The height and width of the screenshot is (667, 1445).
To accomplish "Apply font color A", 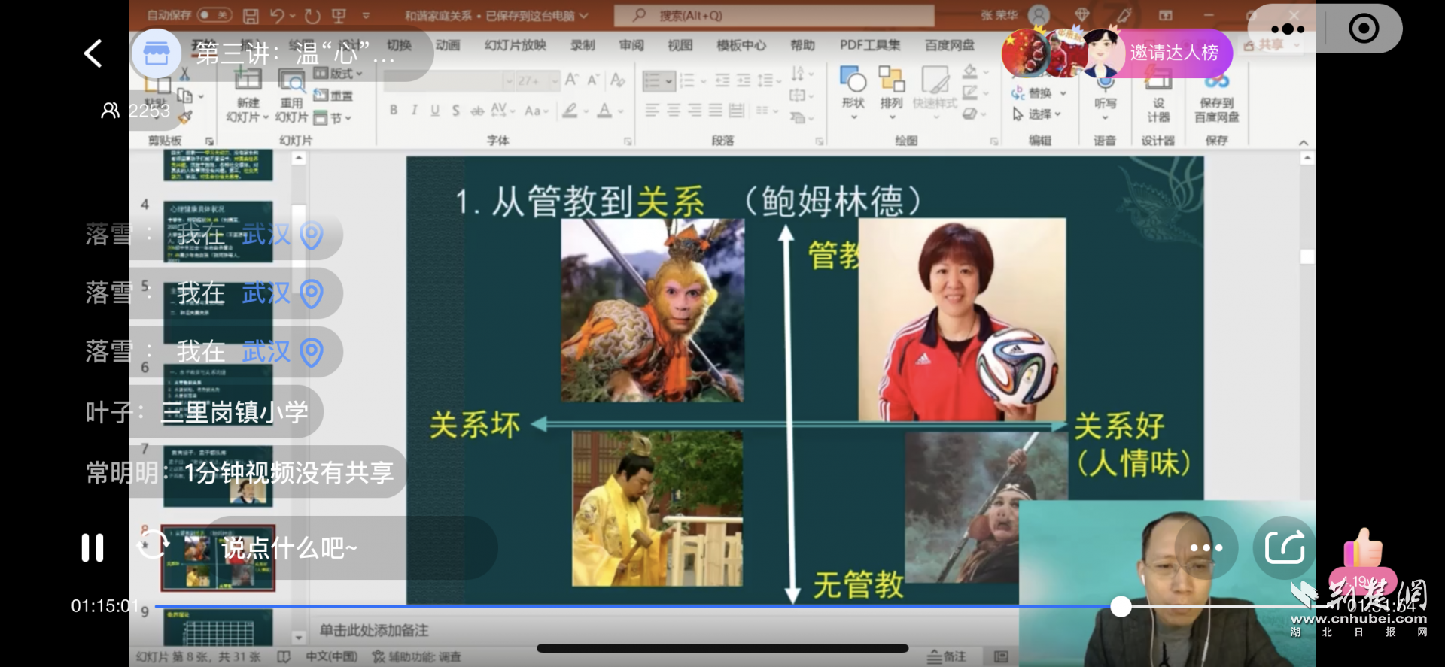I will (x=604, y=111).
